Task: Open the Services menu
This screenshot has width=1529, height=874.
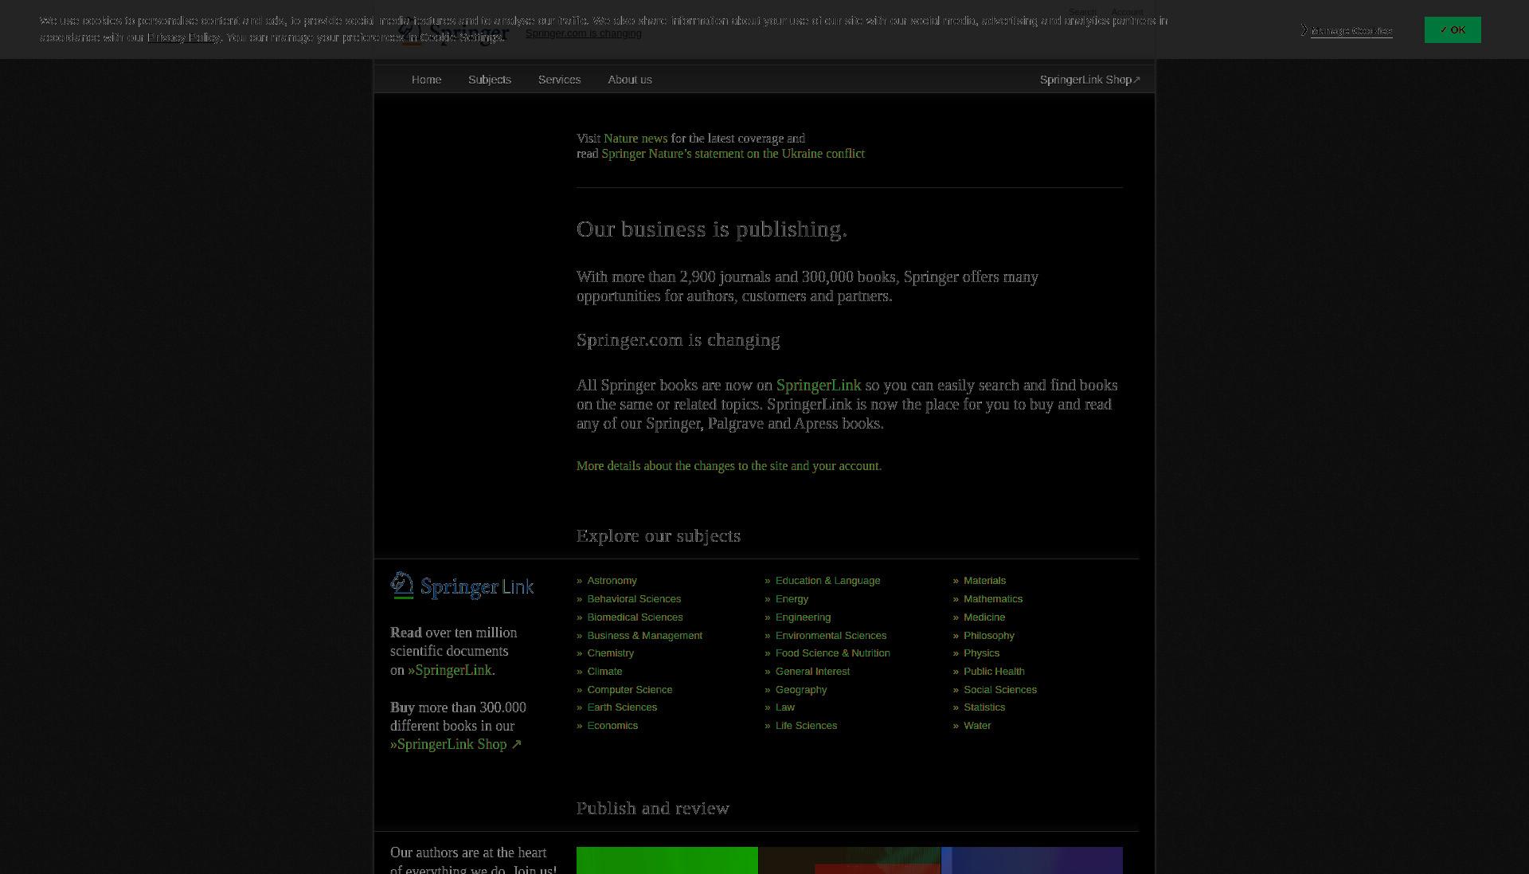Action: 559,80
